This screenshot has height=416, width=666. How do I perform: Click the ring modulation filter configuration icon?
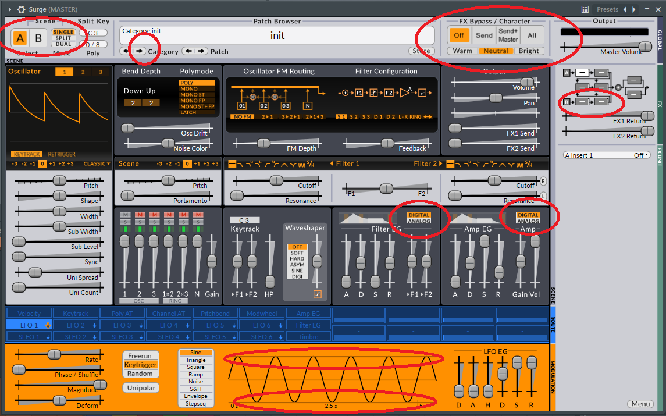415,115
